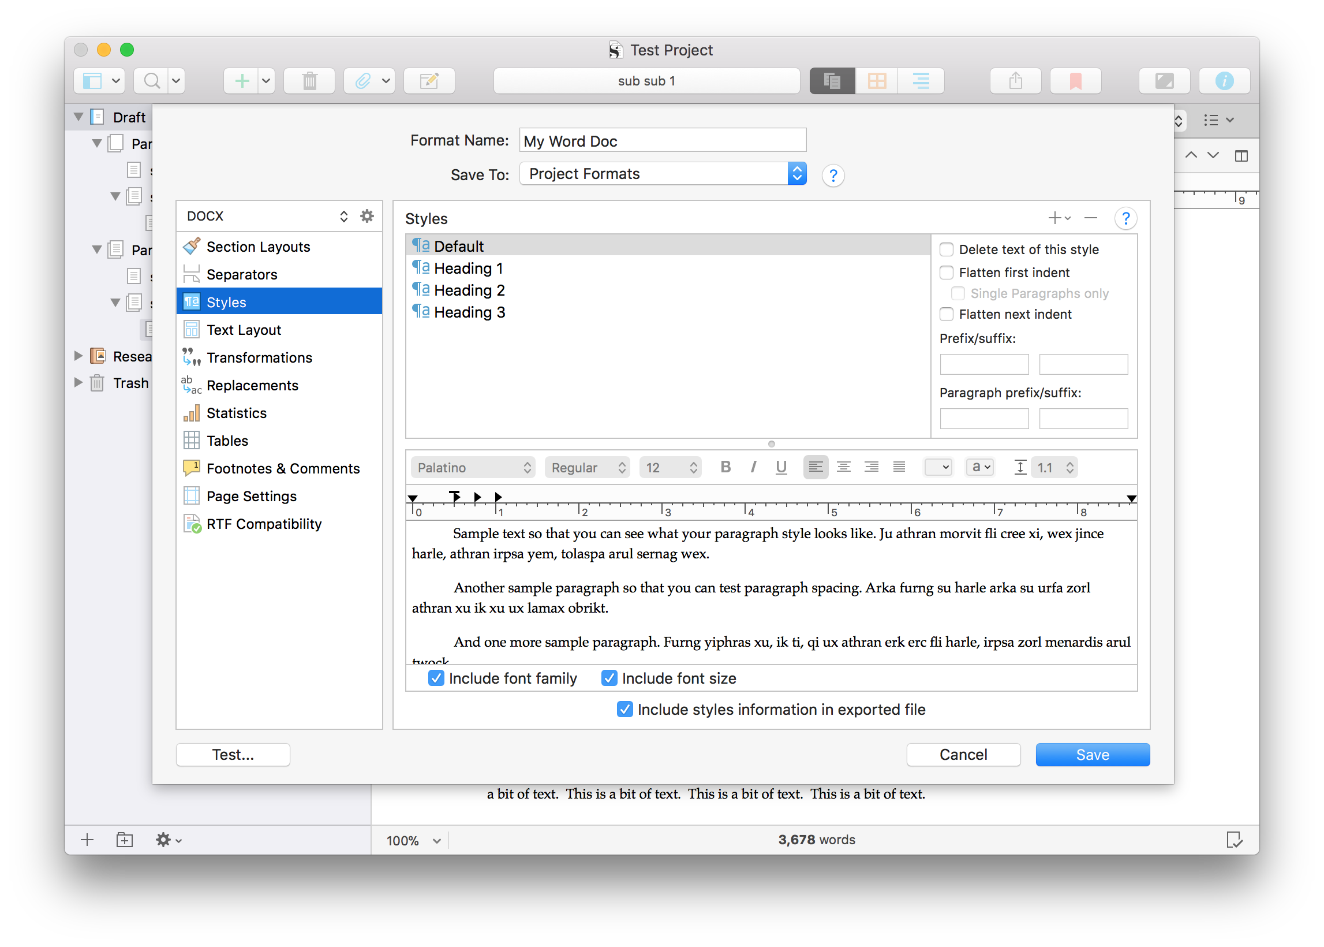Enable Delete text of this style

click(947, 249)
